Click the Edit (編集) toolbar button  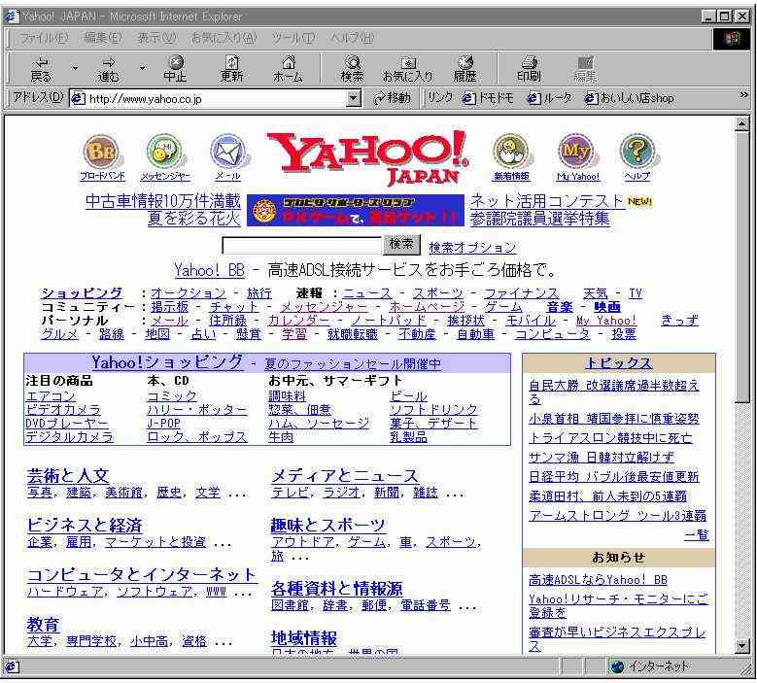(x=586, y=69)
